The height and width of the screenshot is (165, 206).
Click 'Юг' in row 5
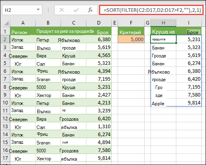pyautogui.click(x=18, y=64)
